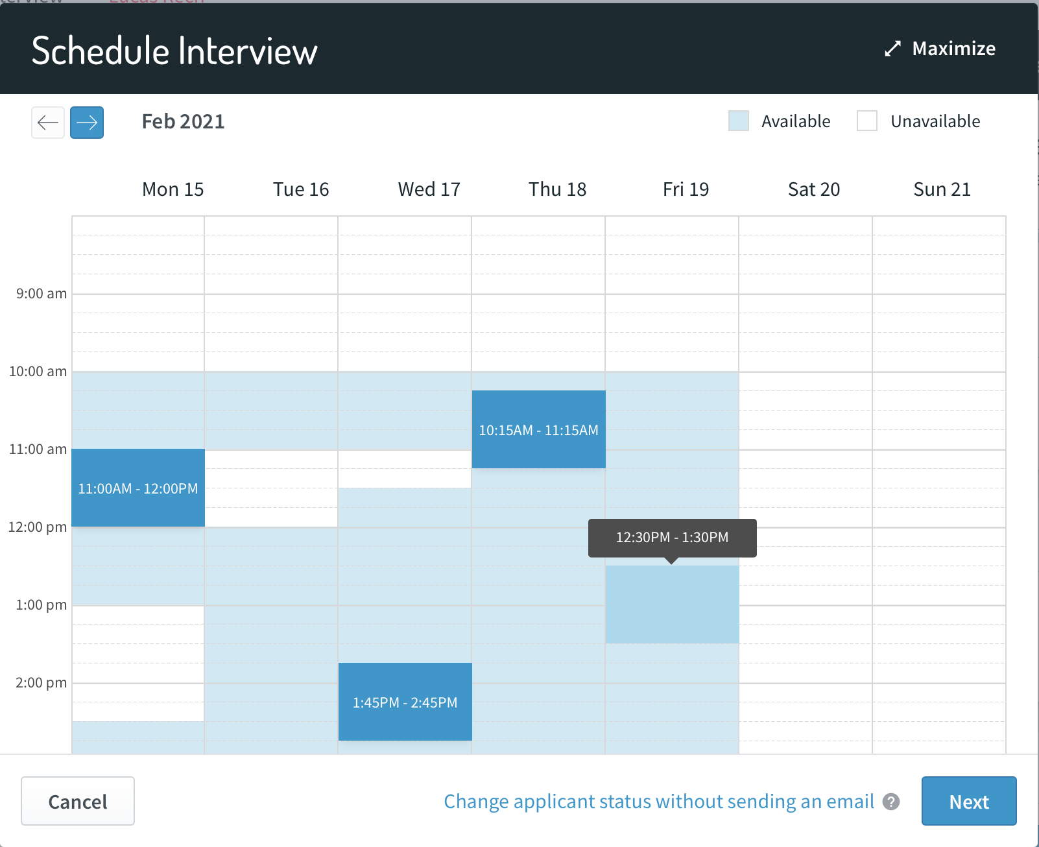Open the help question mark icon
Viewport: 1039px width, 847px height.
(891, 802)
